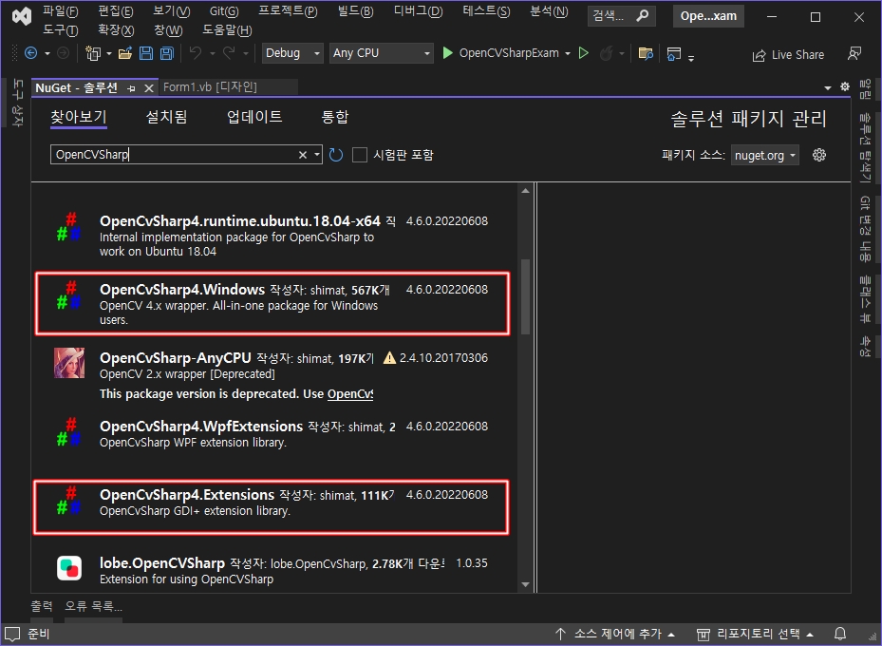Viewport: 882px width, 646px height.
Task: Click the hot reload flame icon
Action: click(x=606, y=53)
